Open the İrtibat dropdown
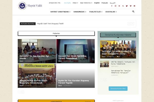This screenshot has width=154, height=102. tap(75, 3)
